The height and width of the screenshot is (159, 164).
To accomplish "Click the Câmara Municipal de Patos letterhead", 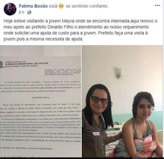I will point(26,64).
